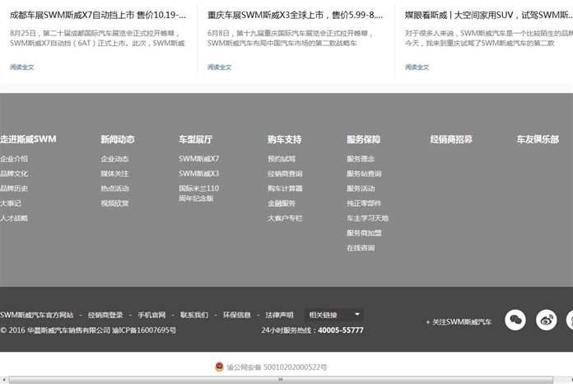Click 阅读全文 under the 重庆车展 article
The width and height of the screenshot is (573, 384).
point(219,68)
